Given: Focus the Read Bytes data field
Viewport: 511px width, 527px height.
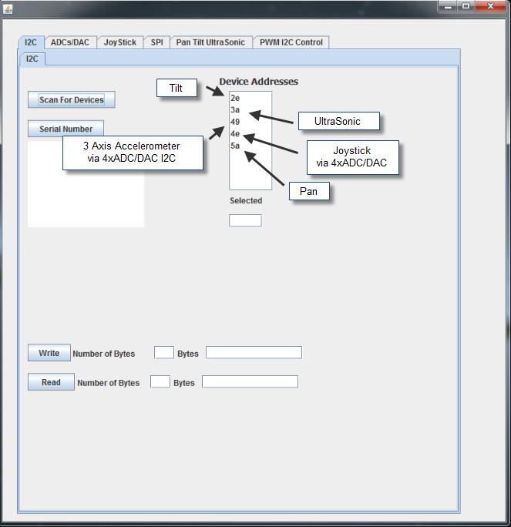Looking at the screenshot, I should pyautogui.click(x=250, y=382).
